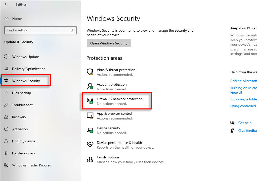This screenshot has height=181, width=257.
Task: Go to Troubleshoot settings
Action: [x=22, y=105]
